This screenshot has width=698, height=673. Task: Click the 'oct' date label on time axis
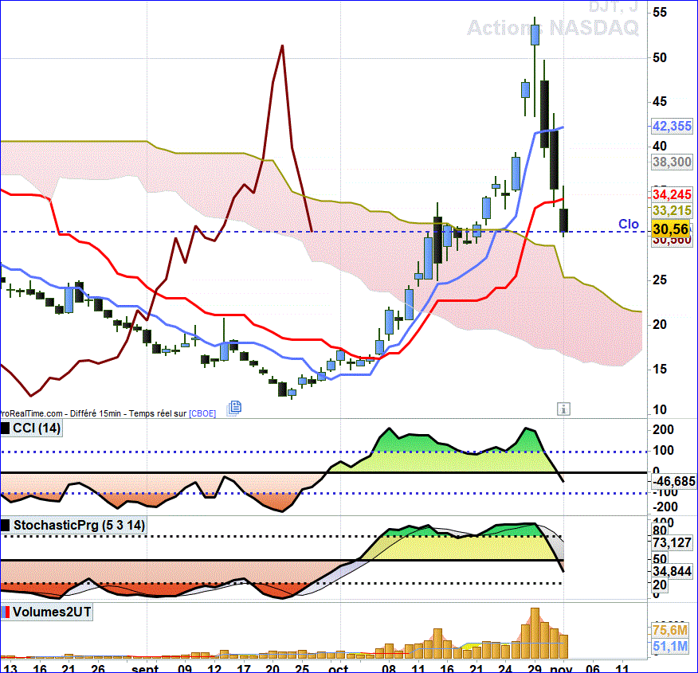pyautogui.click(x=338, y=668)
